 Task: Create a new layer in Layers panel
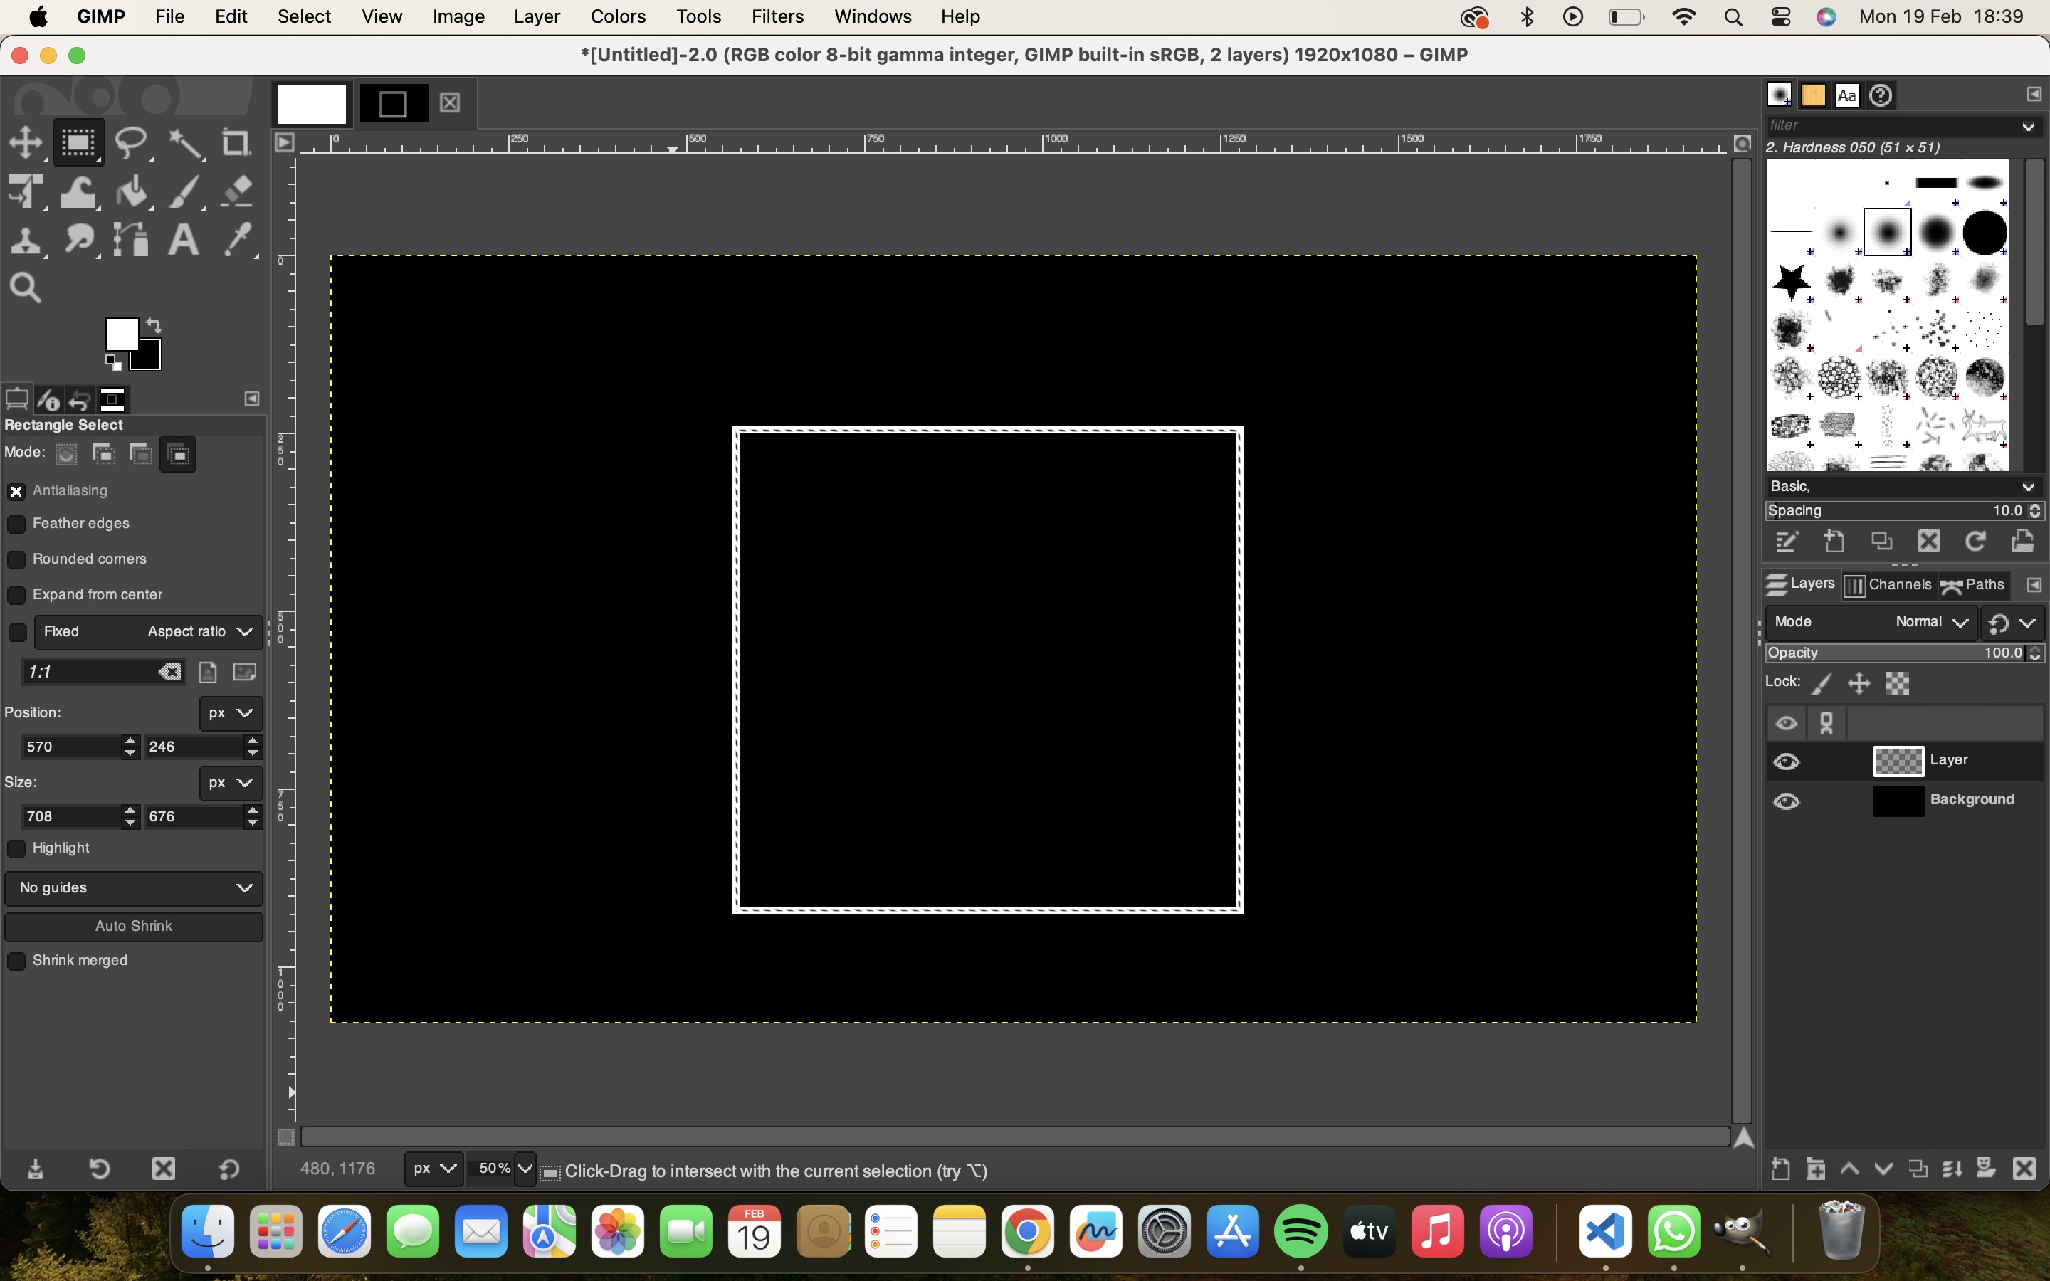1781,1169
